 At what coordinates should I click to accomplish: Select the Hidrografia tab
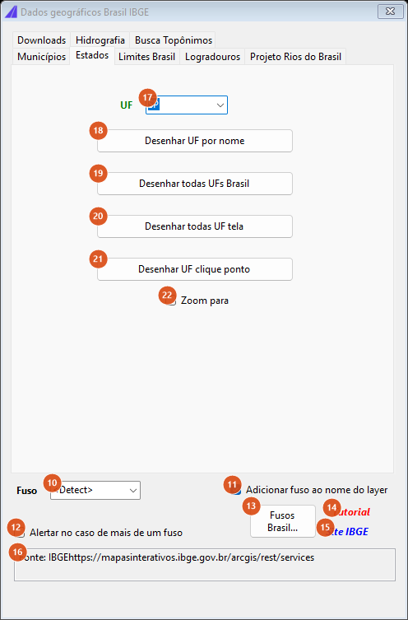point(100,40)
